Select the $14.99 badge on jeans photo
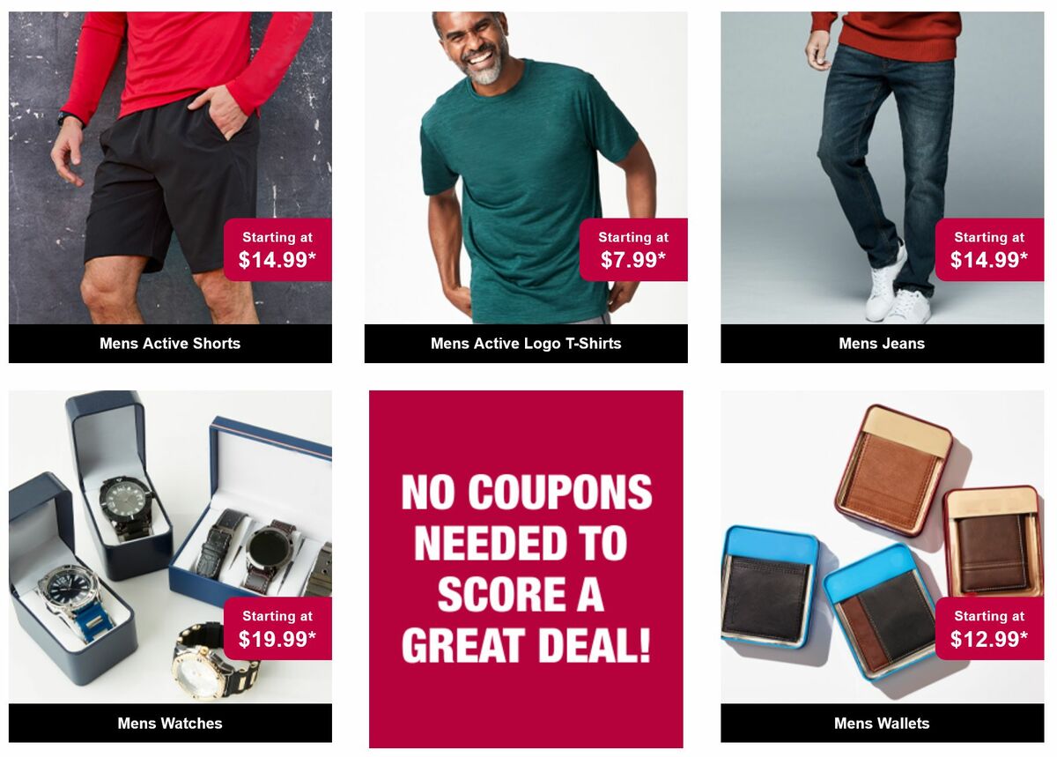 click(x=989, y=249)
